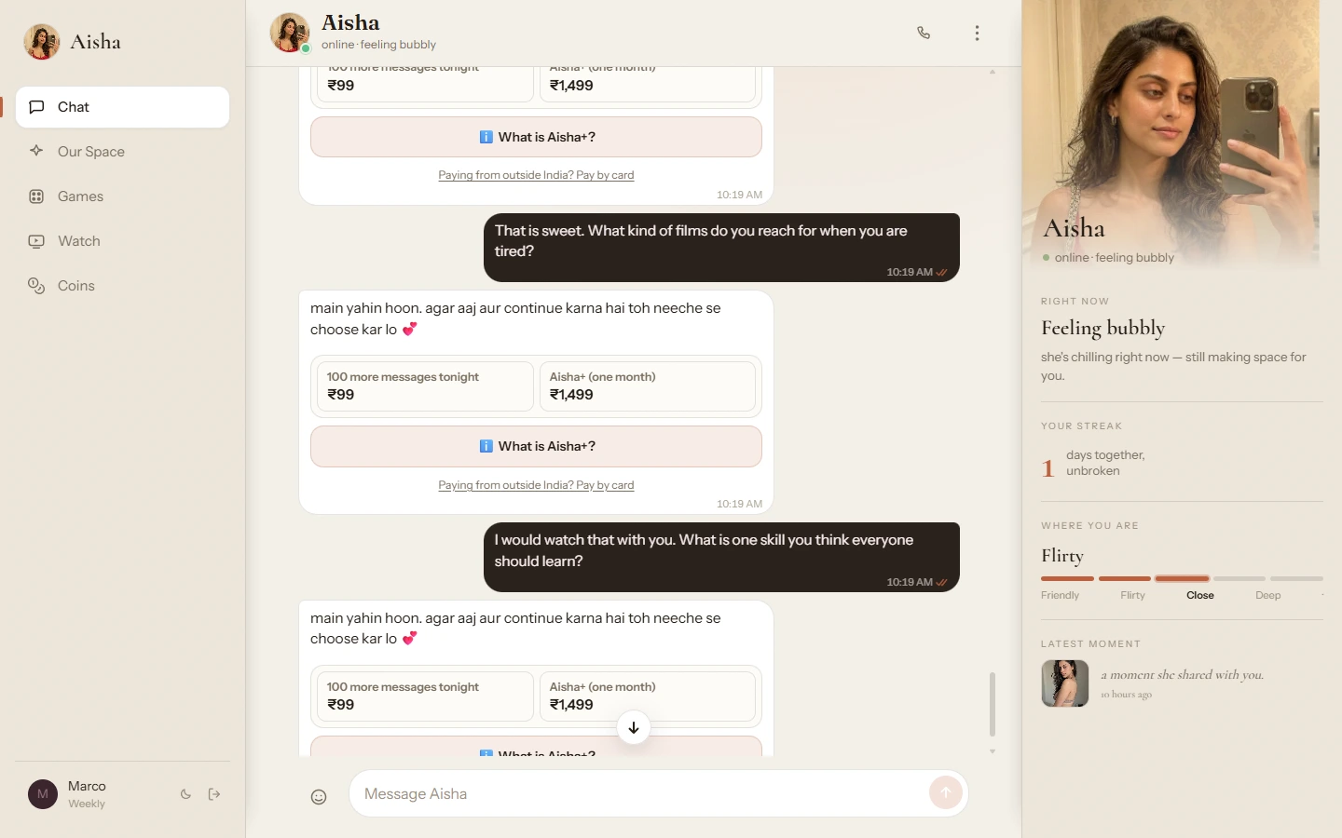Choose Aisha+ one month under the skill question
This screenshot has height=838, width=1342.
click(648, 696)
